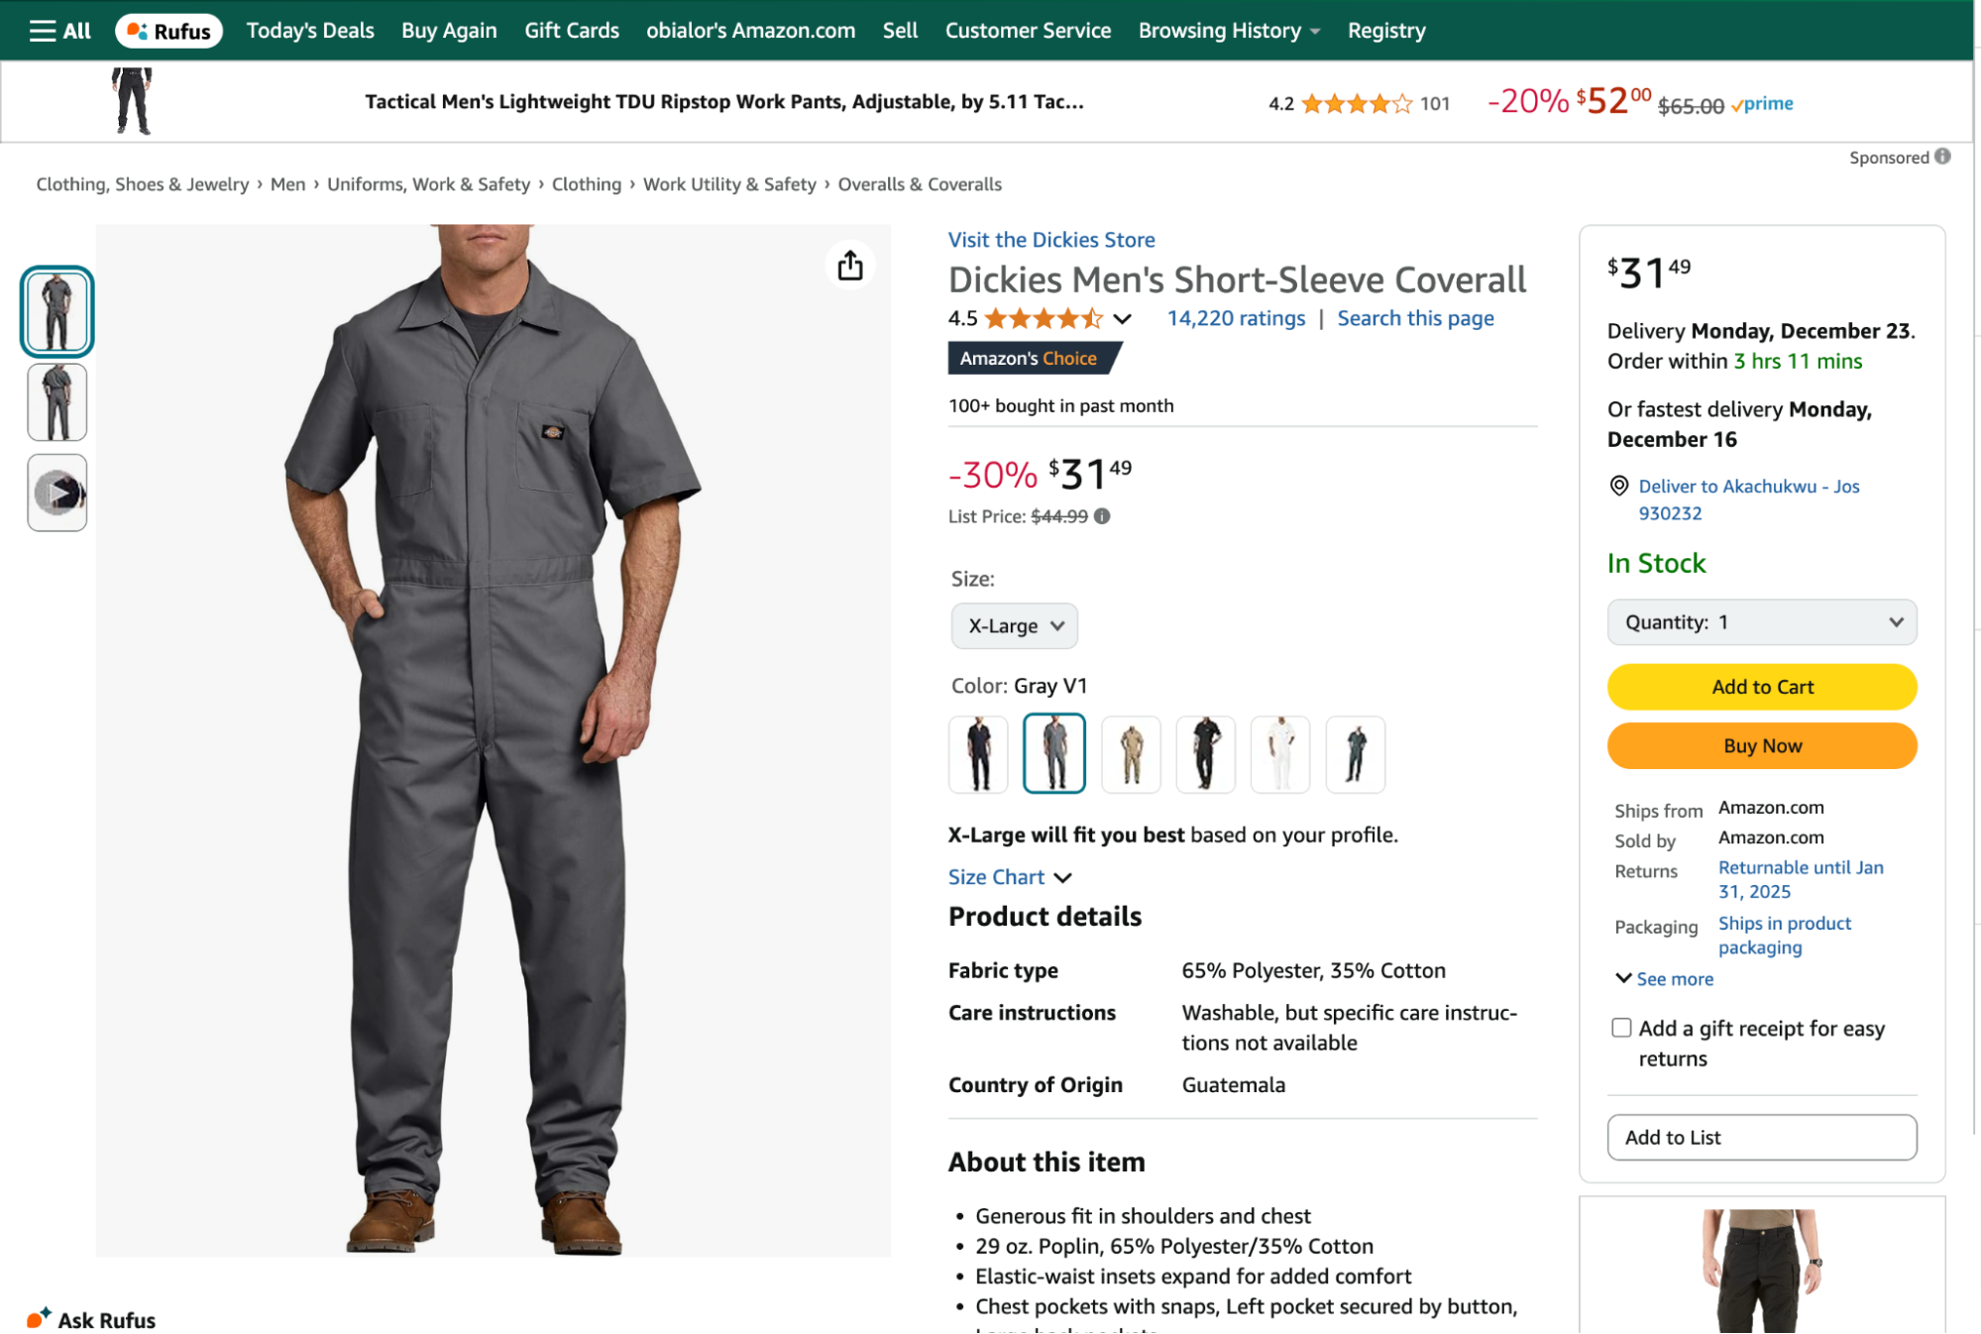This screenshot has height=1334, width=1981.
Task: Click the info icon next to List Price
Action: click(1104, 515)
